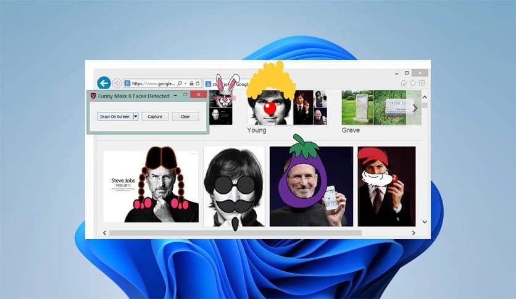Click the horizontal scrollbar thumb
The width and height of the screenshot is (516, 299).
click(235, 233)
